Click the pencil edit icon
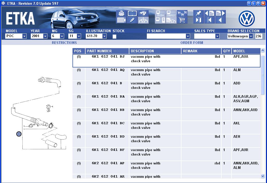 tap(132, 20)
